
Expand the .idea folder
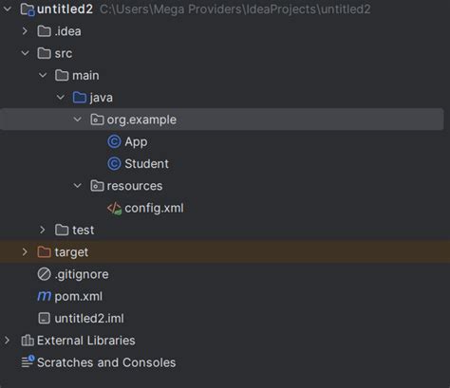(25, 31)
